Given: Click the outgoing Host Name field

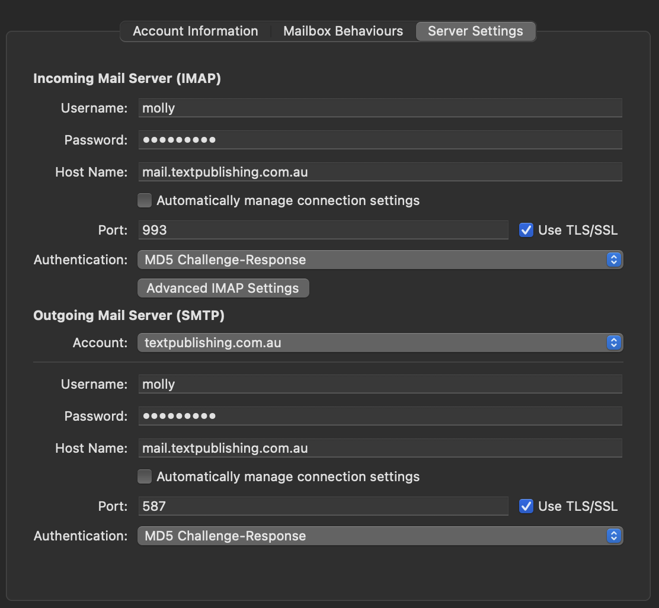Looking at the screenshot, I should click(380, 448).
